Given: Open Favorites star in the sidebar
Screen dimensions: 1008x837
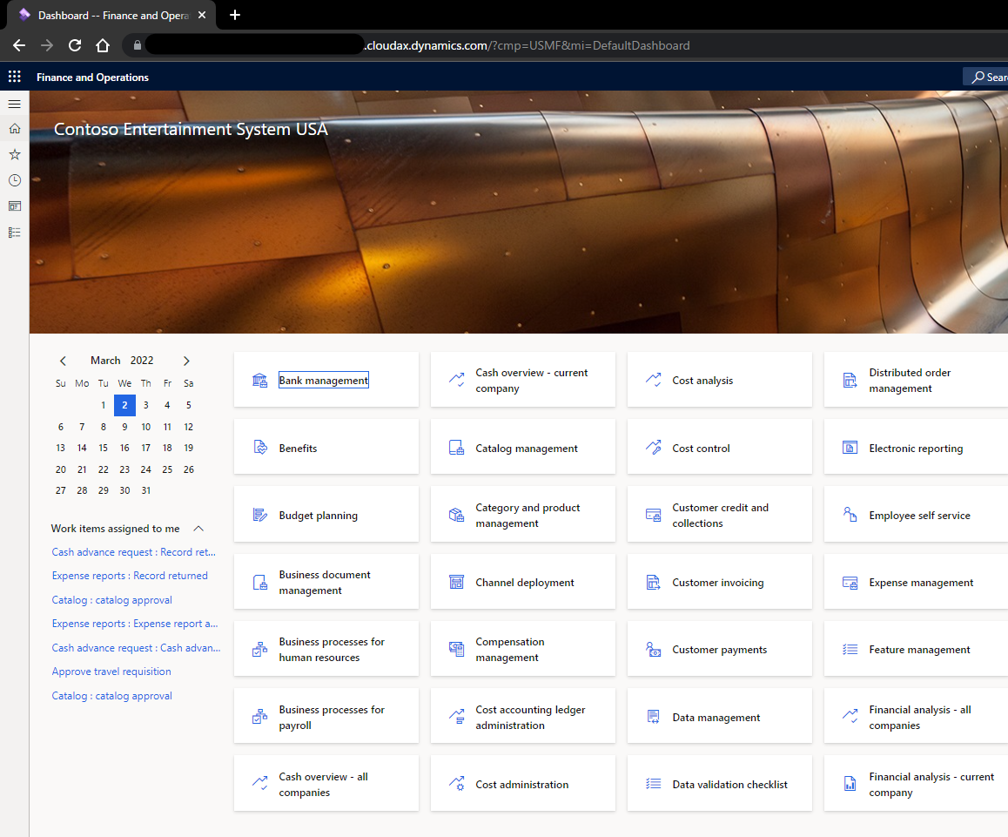Looking at the screenshot, I should tap(14, 154).
